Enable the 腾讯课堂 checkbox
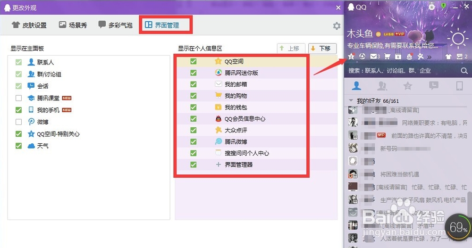The width and height of the screenshot is (472, 248). 19,98
